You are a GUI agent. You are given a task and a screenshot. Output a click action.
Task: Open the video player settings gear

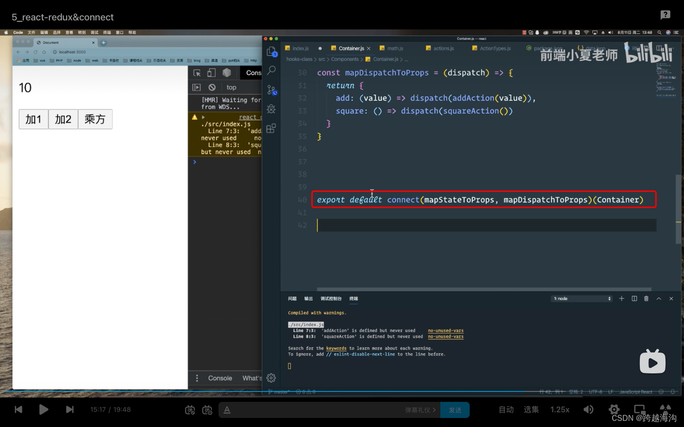[x=614, y=409]
